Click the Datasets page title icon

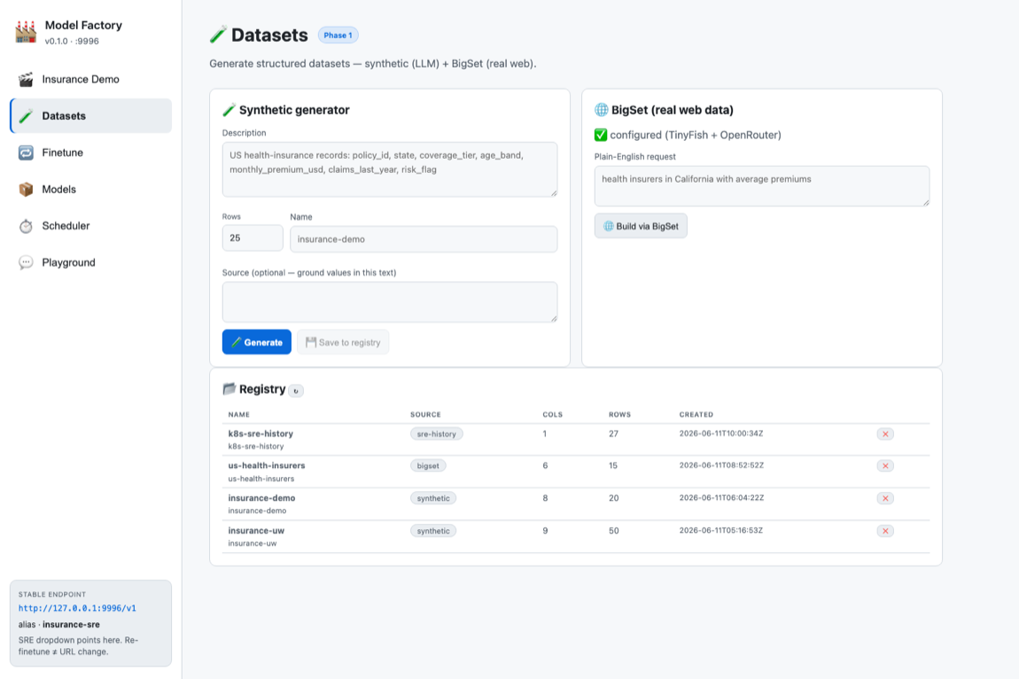click(218, 35)
